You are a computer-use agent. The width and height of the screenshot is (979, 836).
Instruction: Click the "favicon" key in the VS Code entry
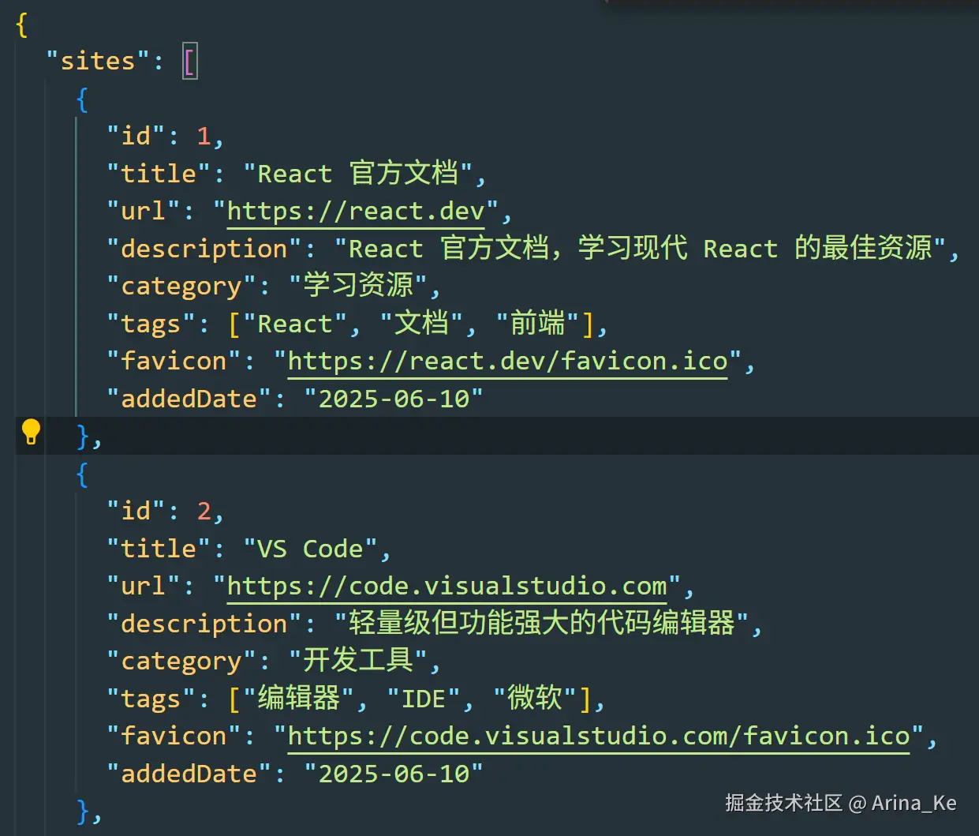point(174,737)
